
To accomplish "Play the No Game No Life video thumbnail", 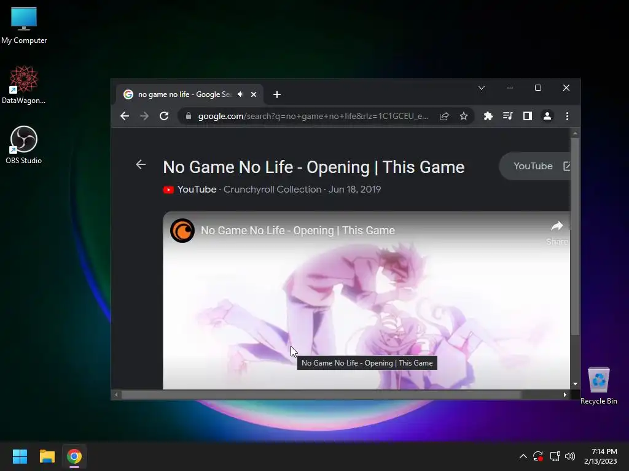I will [x=366, y=301].
